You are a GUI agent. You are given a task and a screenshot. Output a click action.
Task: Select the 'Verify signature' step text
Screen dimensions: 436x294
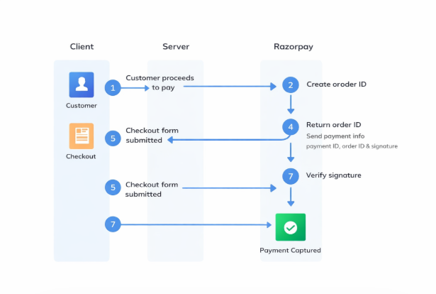click(x=334, y=175)
